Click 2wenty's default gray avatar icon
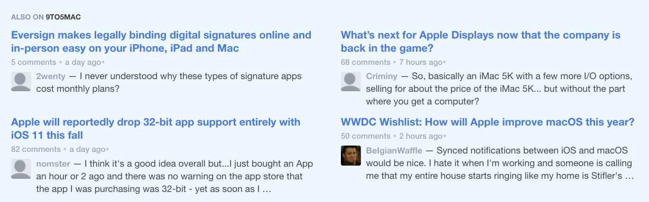Viewport: 649px width, 202px height. coord(21,82)
